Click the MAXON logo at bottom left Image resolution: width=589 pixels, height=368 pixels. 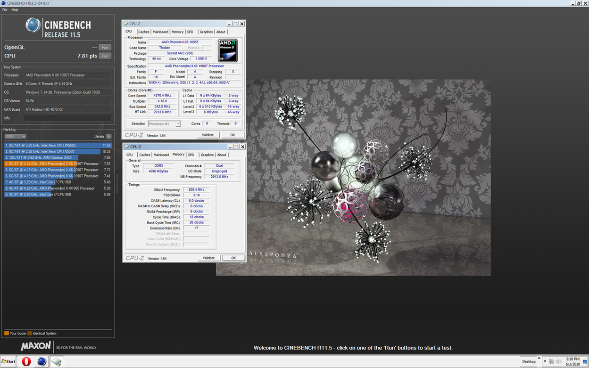tap(36, 346)
